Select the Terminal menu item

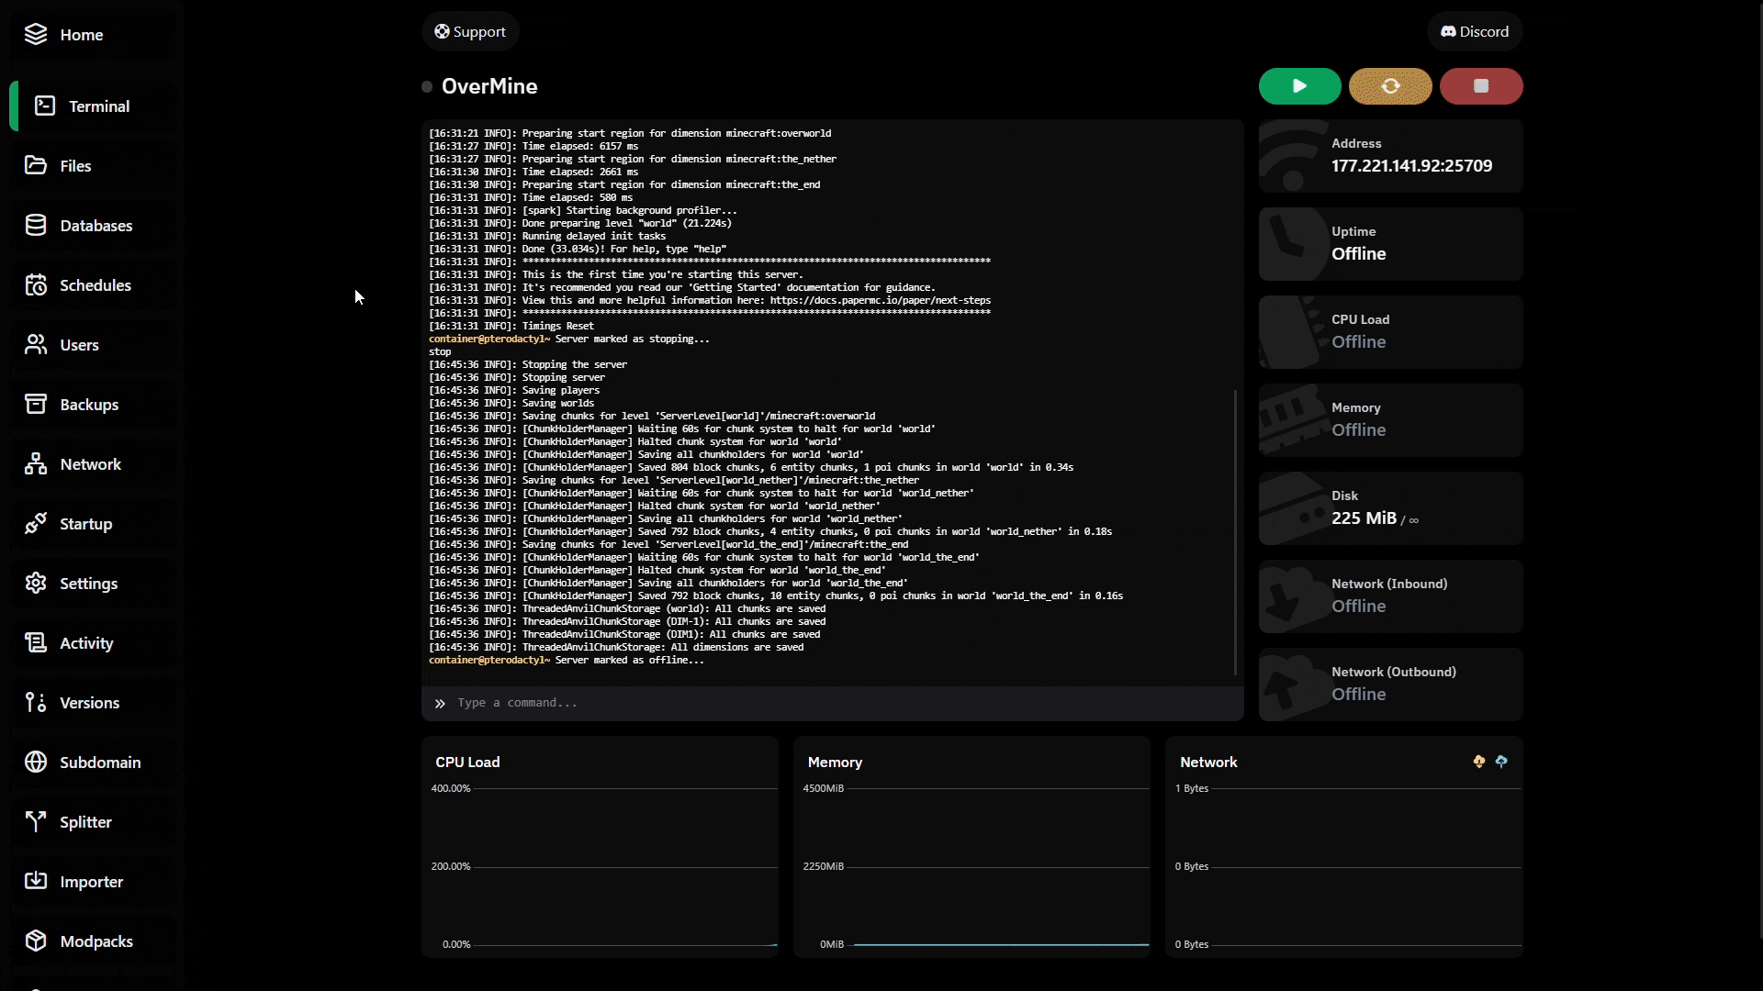(x=98, y=106)
